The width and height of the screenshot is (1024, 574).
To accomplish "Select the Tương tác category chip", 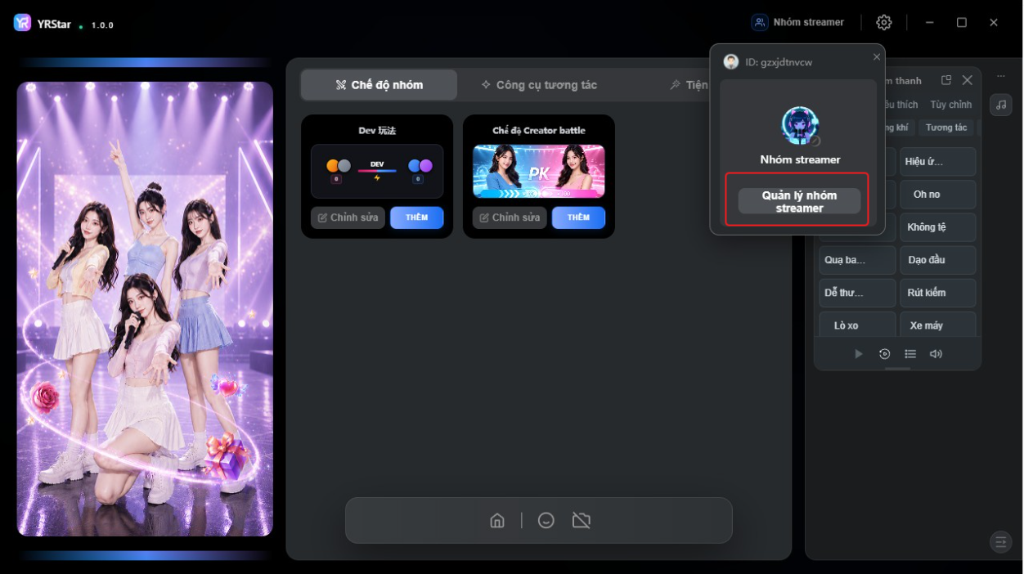I will coord(946,128).
